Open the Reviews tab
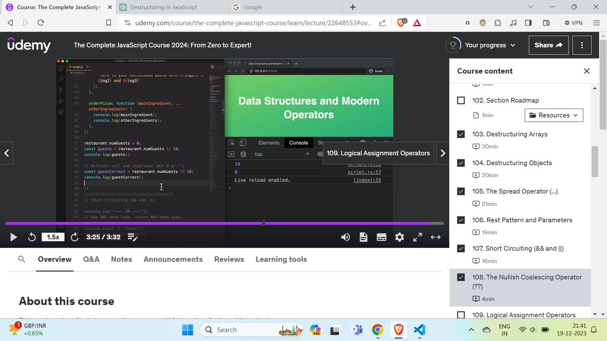The image size is (607, 341). click(x=229, y=259)
